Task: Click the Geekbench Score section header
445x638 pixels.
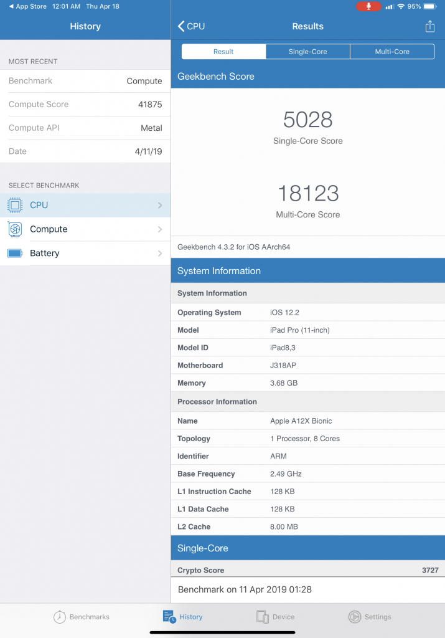Action: click(308, 76)
